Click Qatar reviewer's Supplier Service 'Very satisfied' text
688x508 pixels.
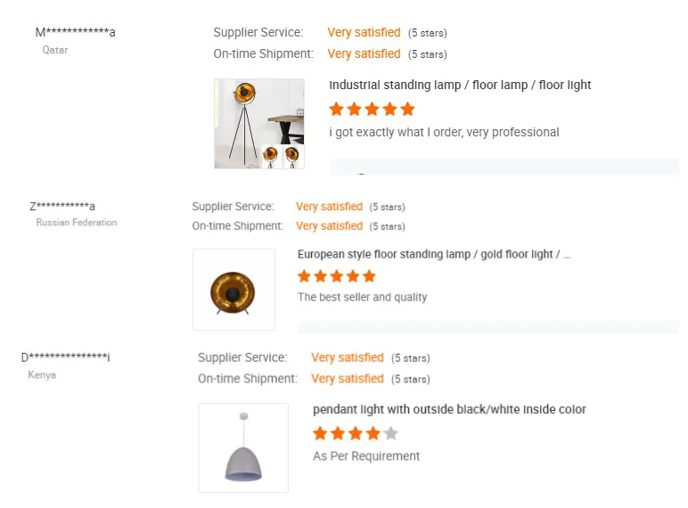[364, 33]
